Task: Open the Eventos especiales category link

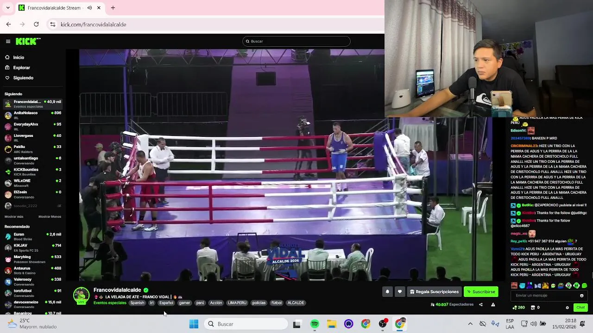Action: tap(110, 303)
